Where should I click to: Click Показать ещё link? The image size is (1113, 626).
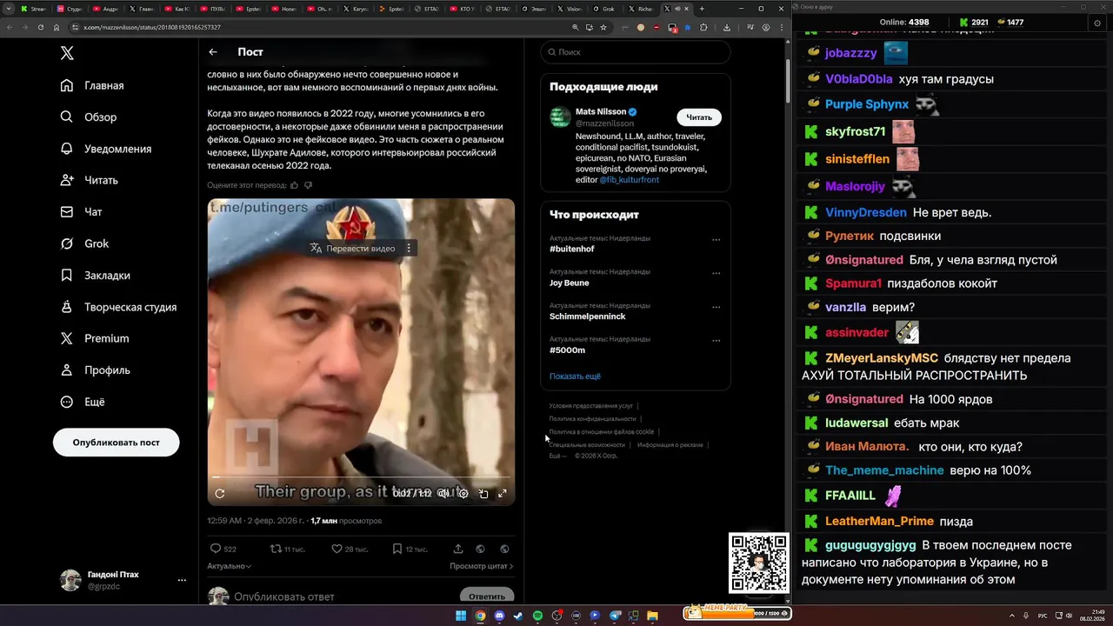point(575,376)
